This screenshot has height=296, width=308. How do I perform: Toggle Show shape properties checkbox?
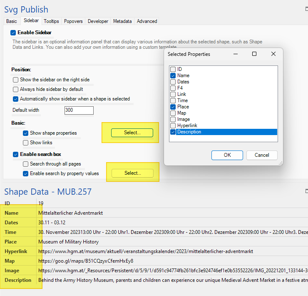tap(25, 133)
